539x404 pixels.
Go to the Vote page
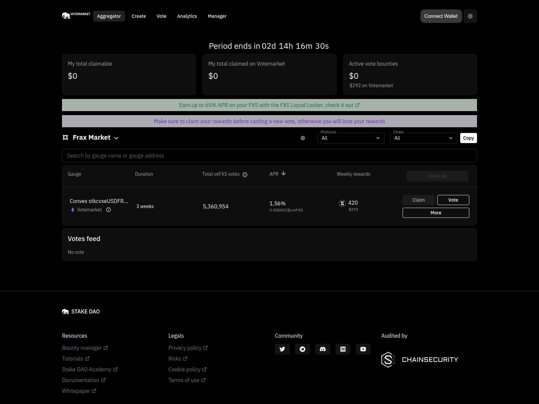(x=161, y=16)
